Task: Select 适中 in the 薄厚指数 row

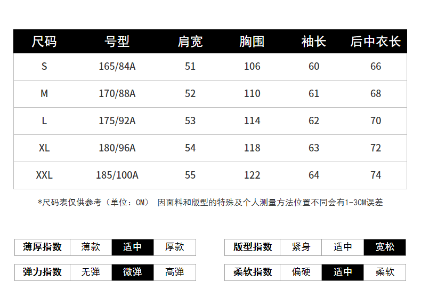Action: pos(133,247)
